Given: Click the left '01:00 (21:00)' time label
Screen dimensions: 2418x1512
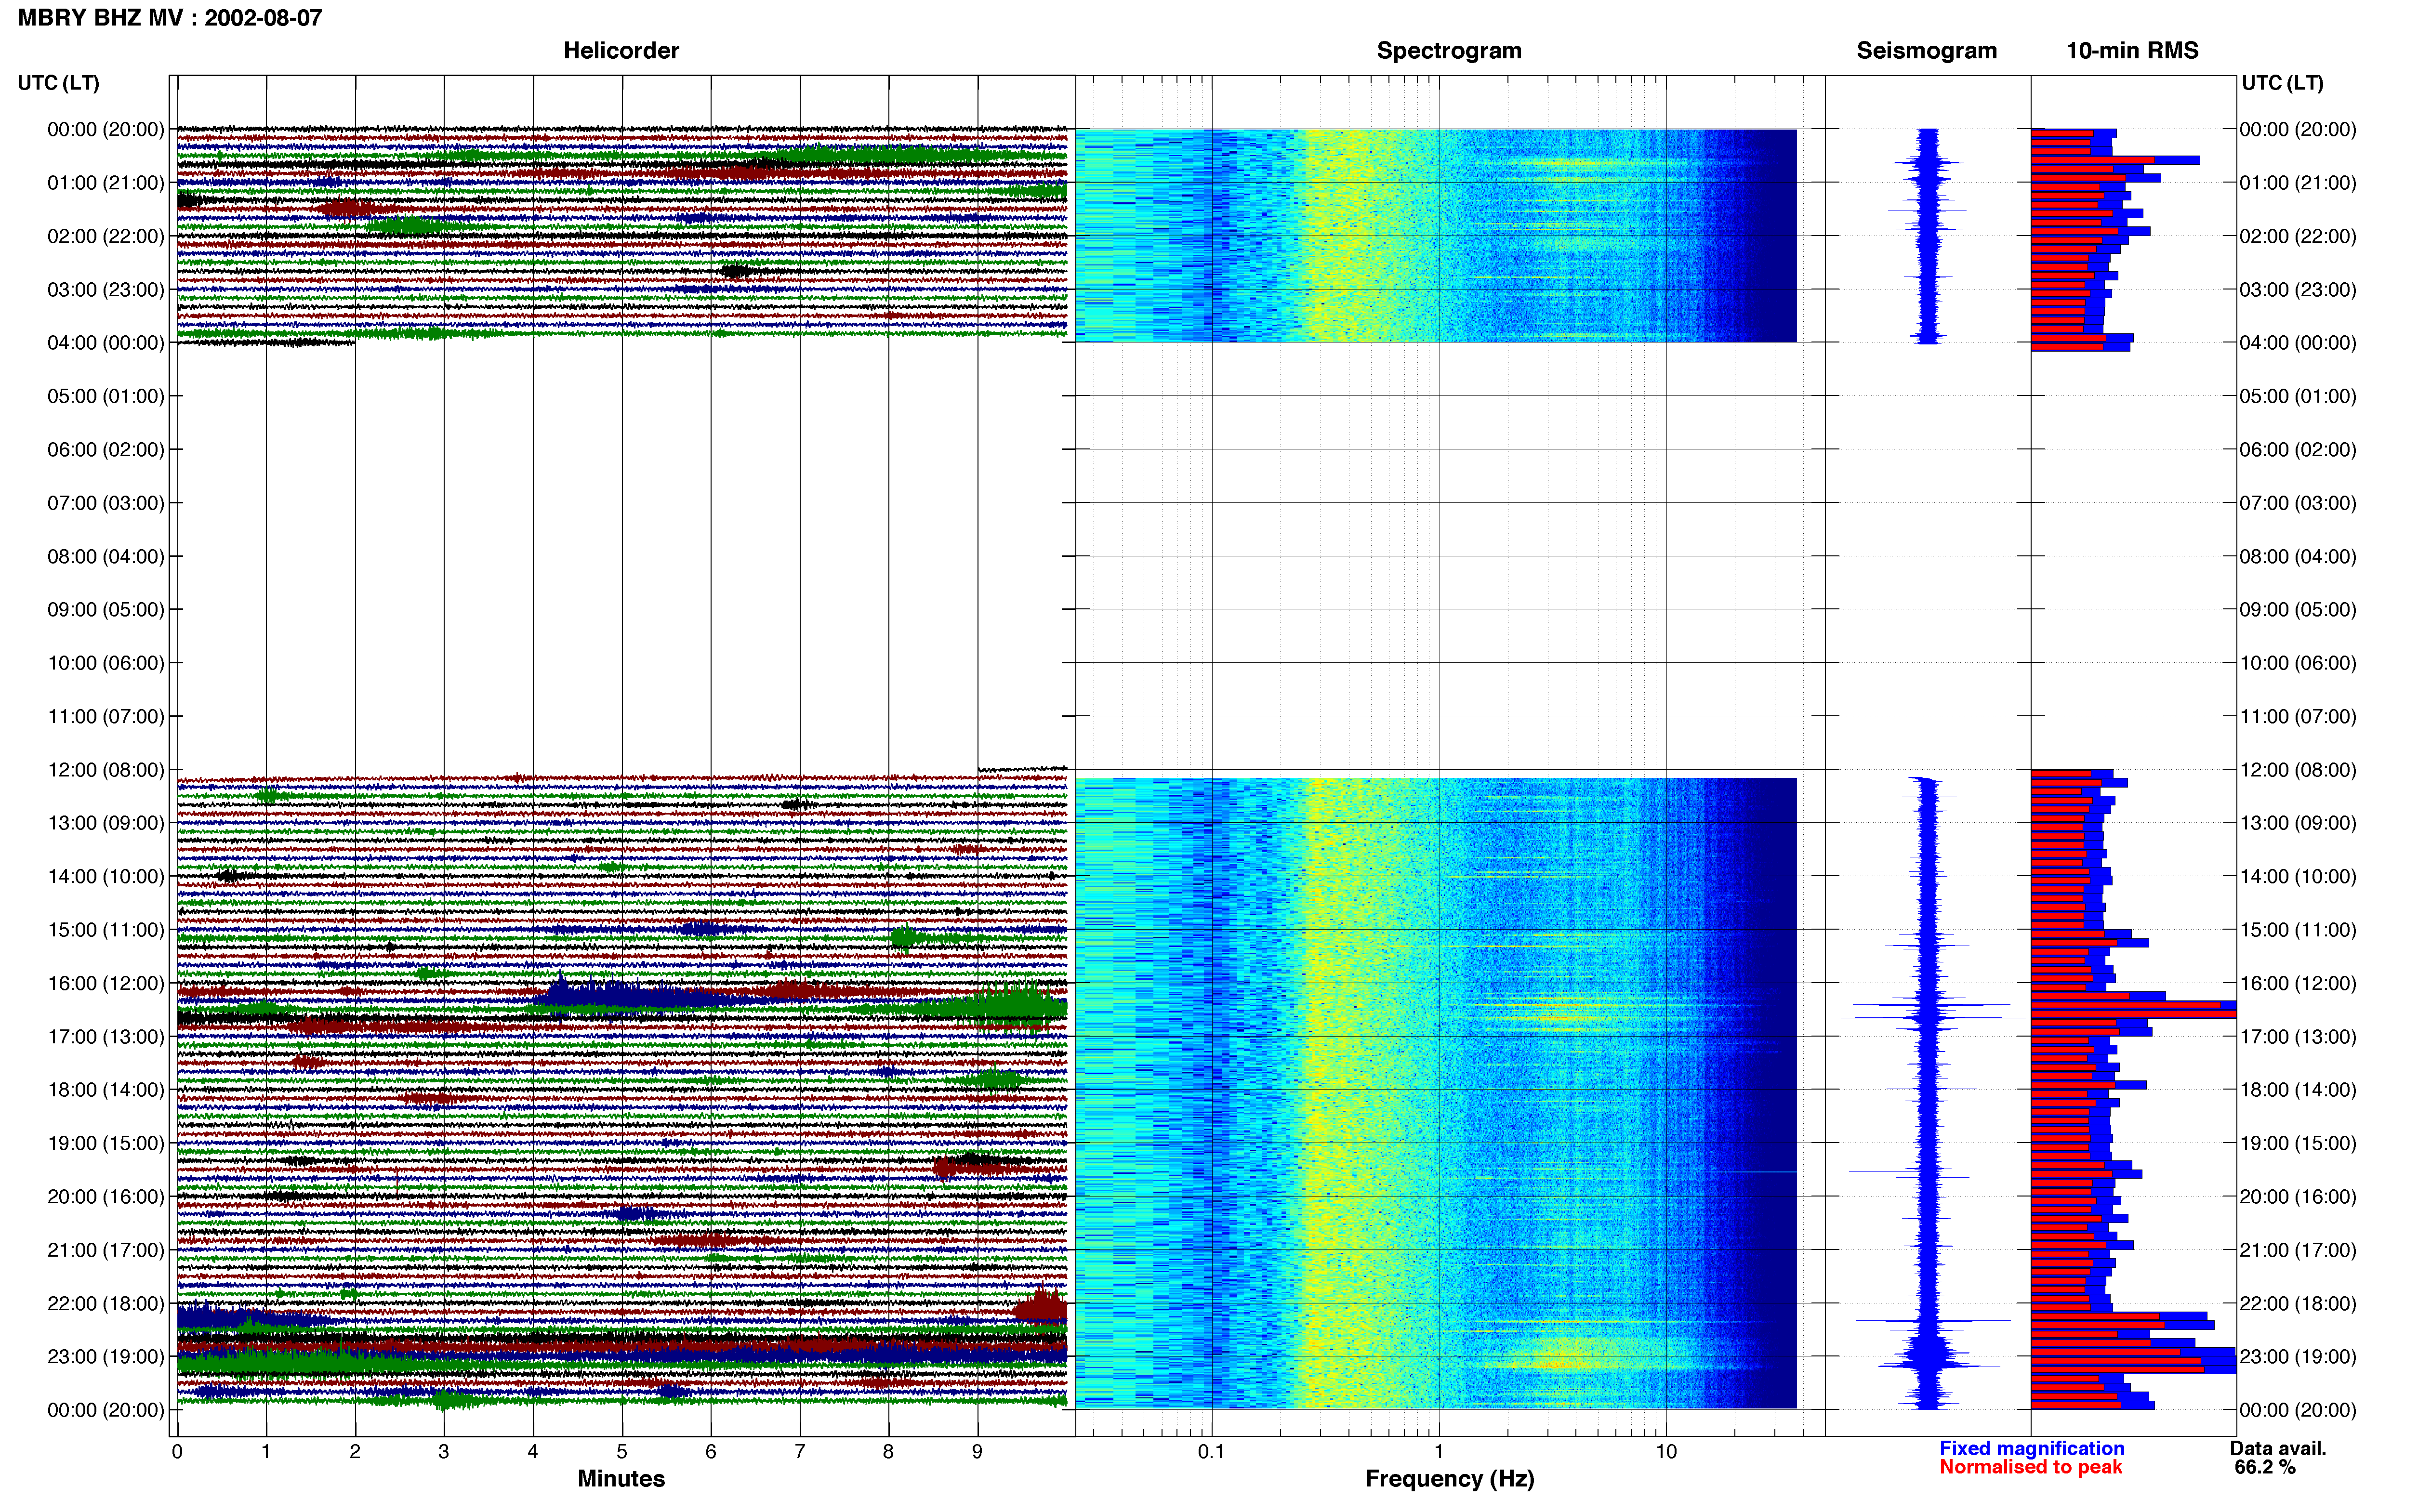Looking at the screenshot, I should coord(106,183).
